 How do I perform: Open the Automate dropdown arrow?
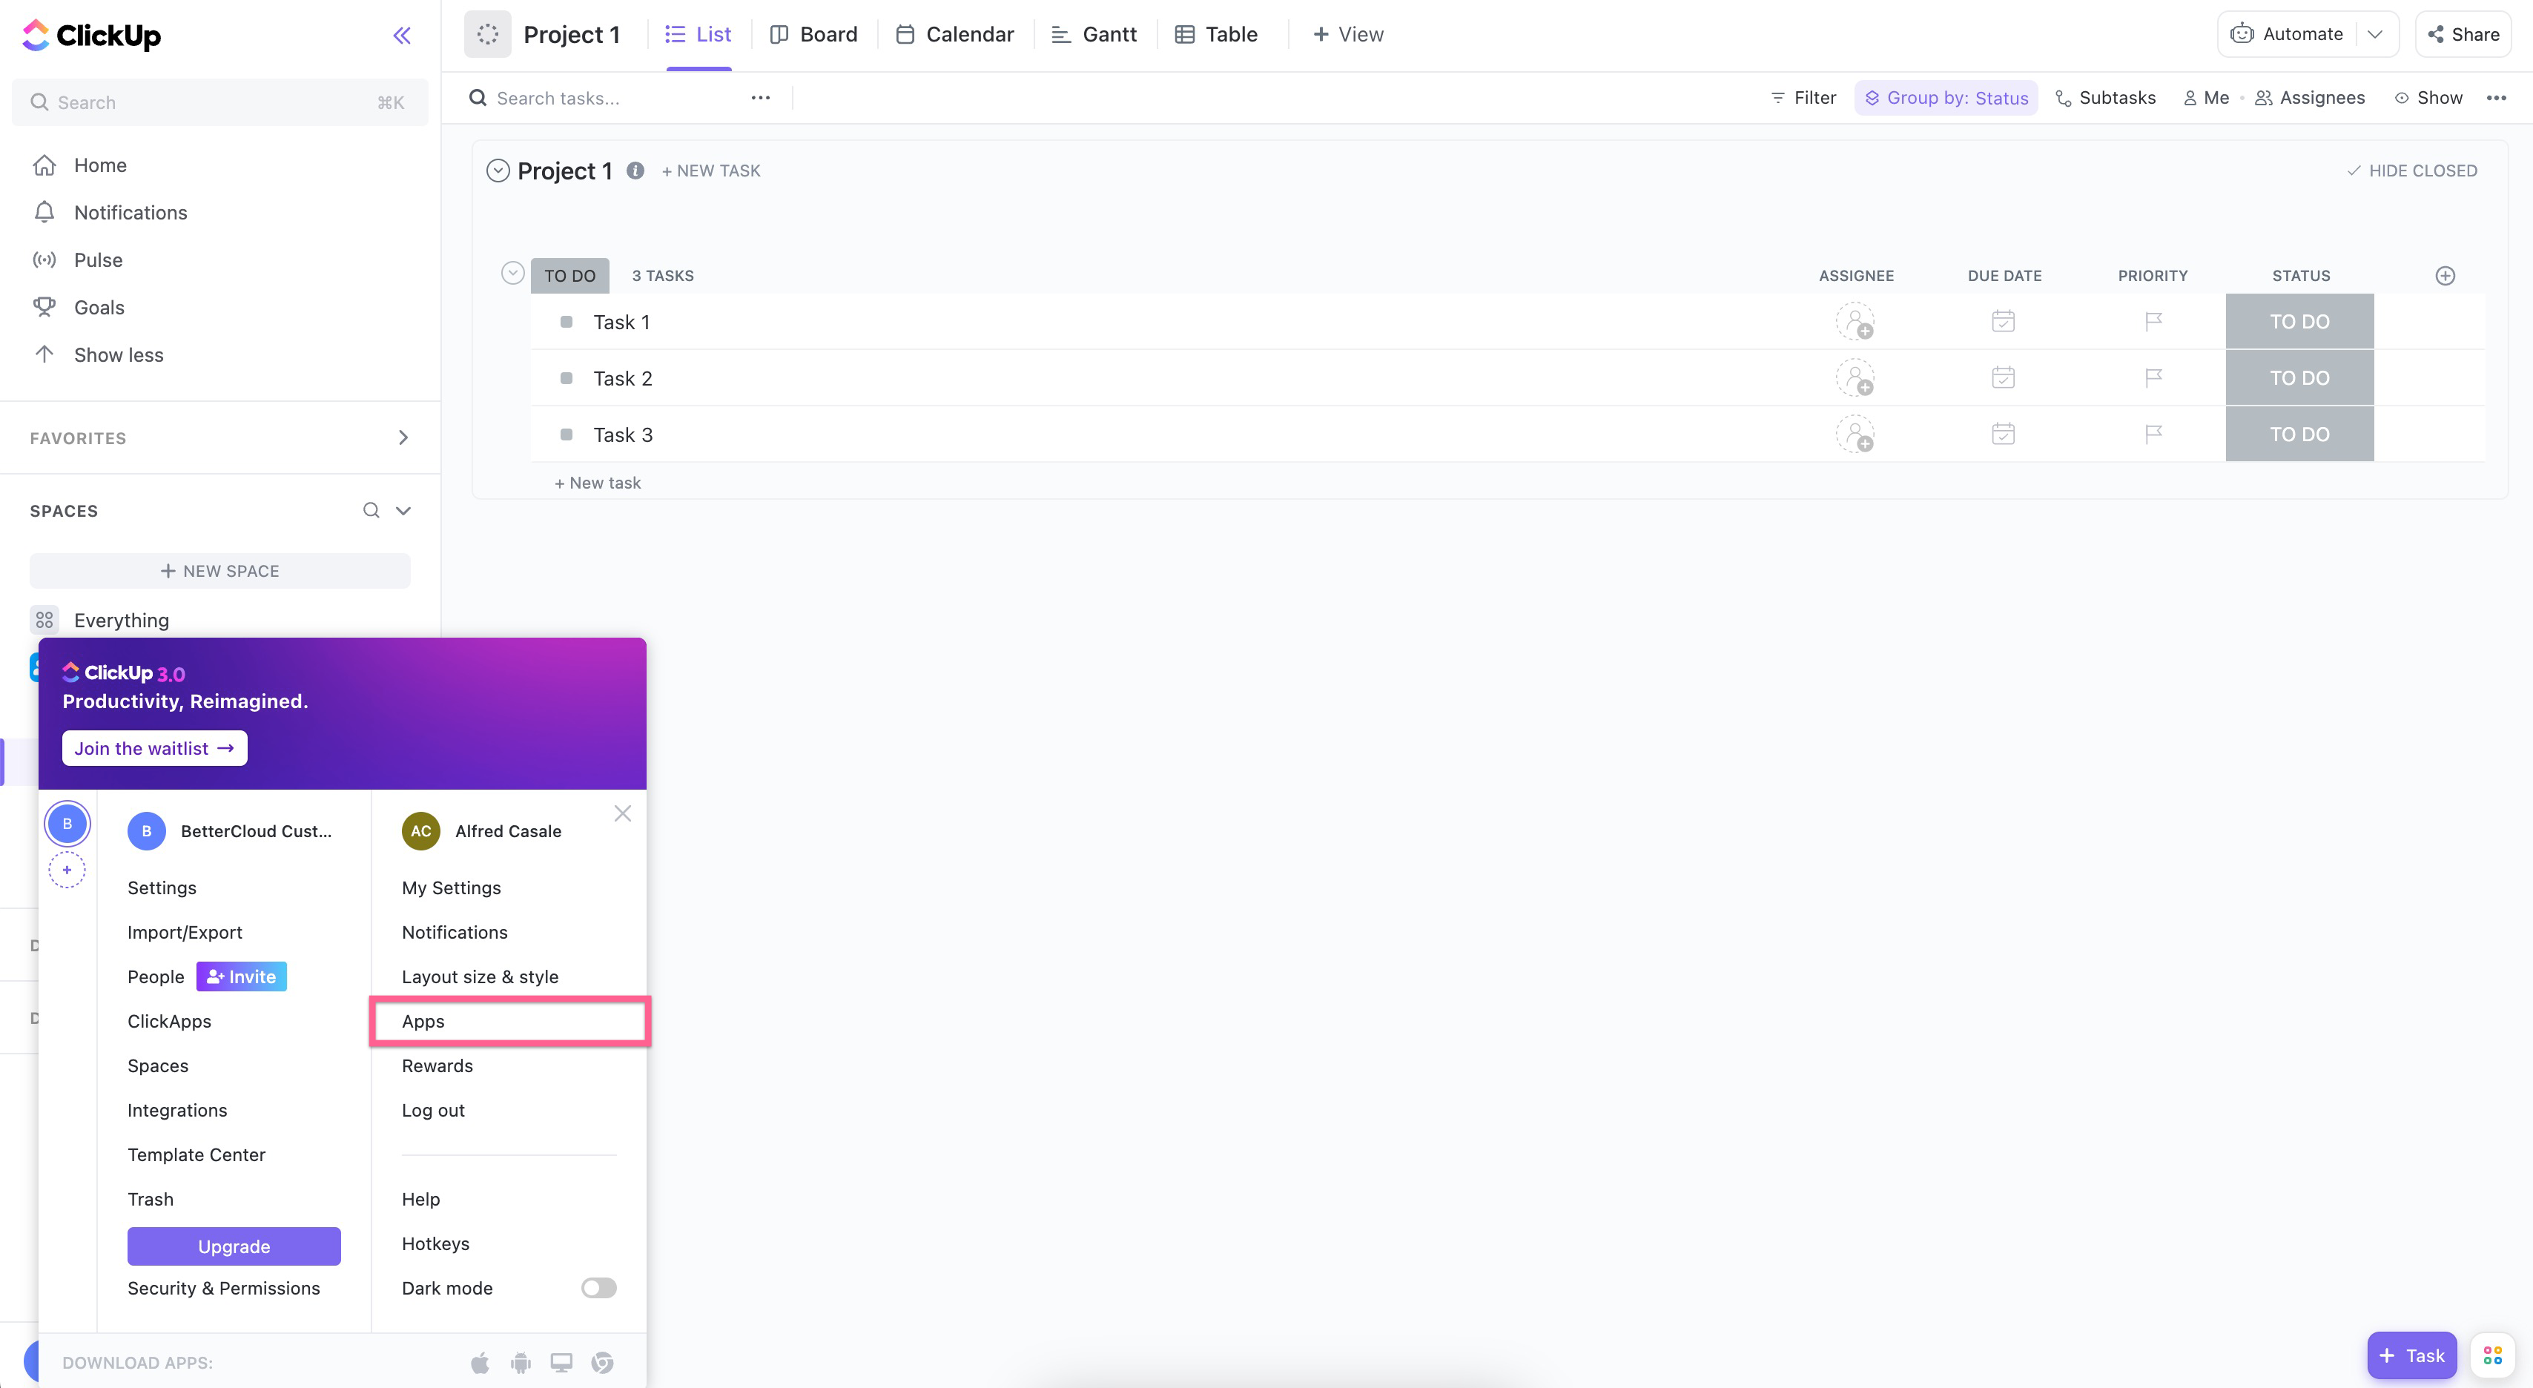[2376, 33]
